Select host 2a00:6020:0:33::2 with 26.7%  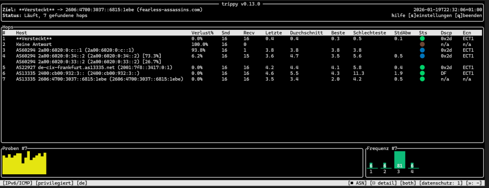(89, 62)
